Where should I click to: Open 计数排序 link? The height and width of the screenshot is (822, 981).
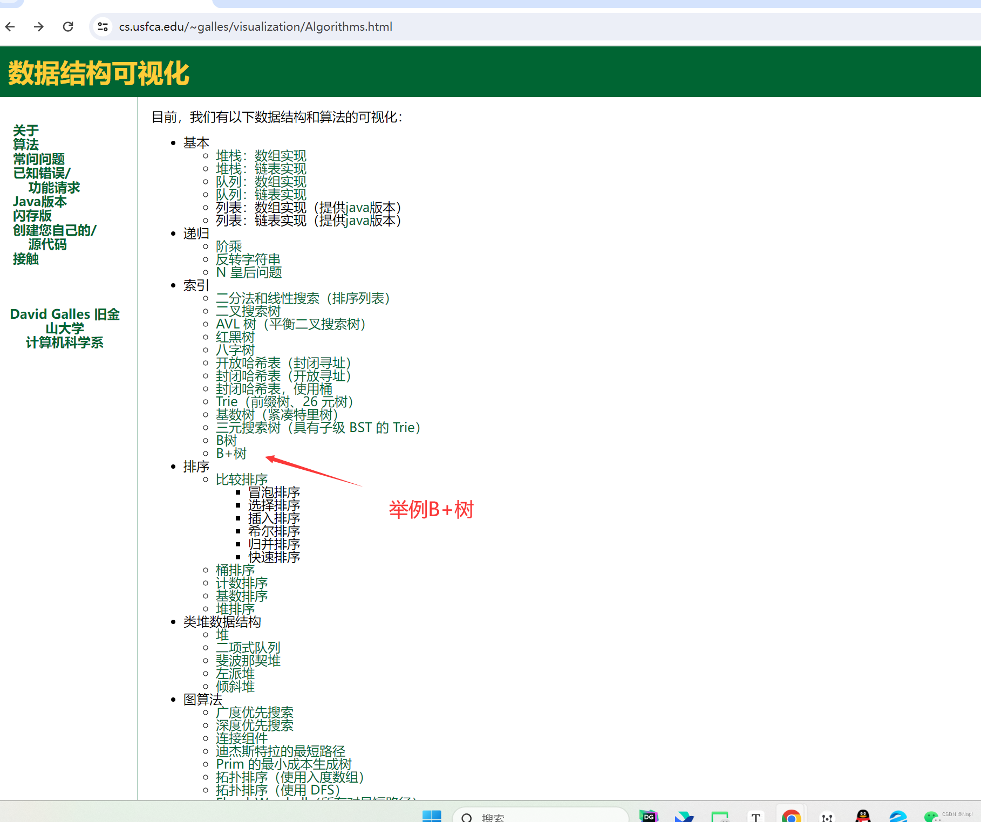click(242, 583)
